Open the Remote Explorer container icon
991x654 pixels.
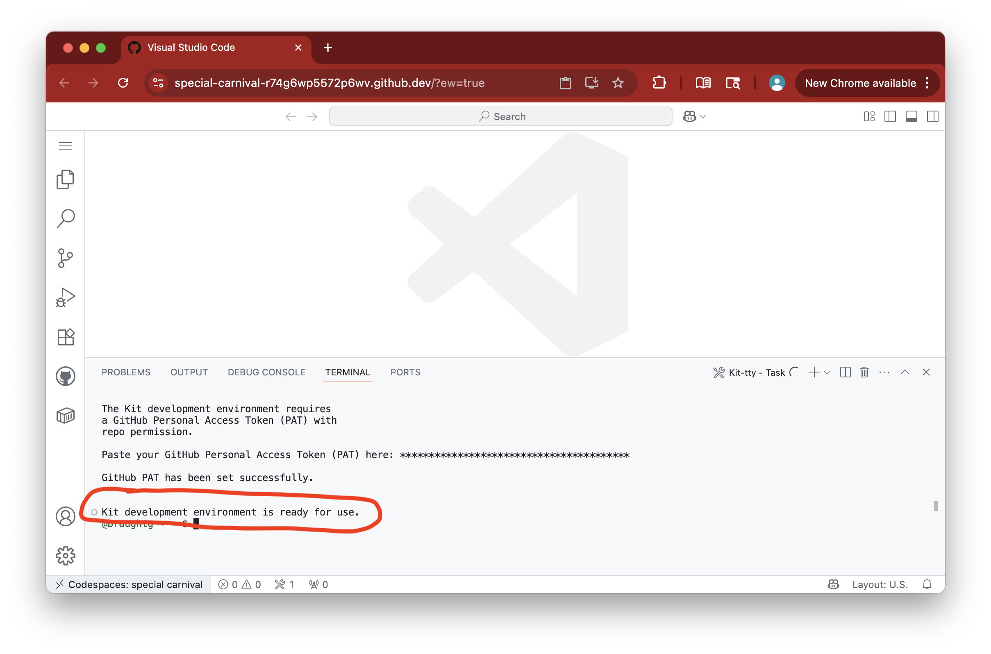pos(66,416)
